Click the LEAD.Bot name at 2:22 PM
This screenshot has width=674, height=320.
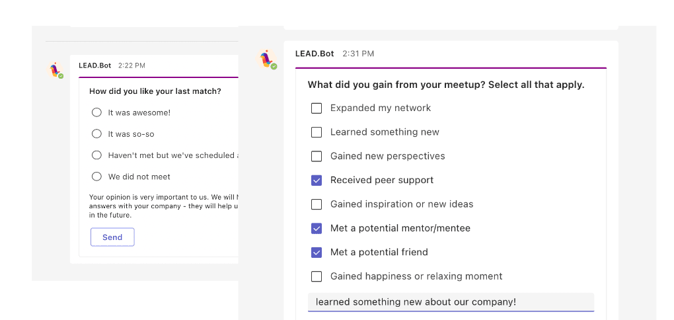click(x=96, y=65)
